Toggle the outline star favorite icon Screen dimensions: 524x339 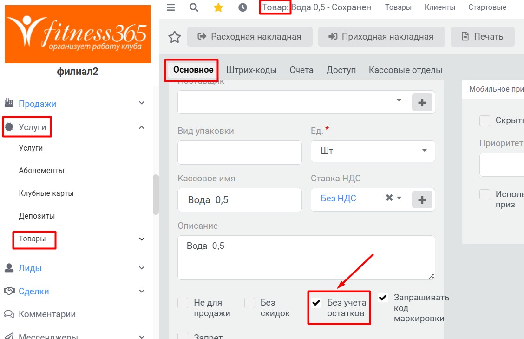click(x=175, y=37)
